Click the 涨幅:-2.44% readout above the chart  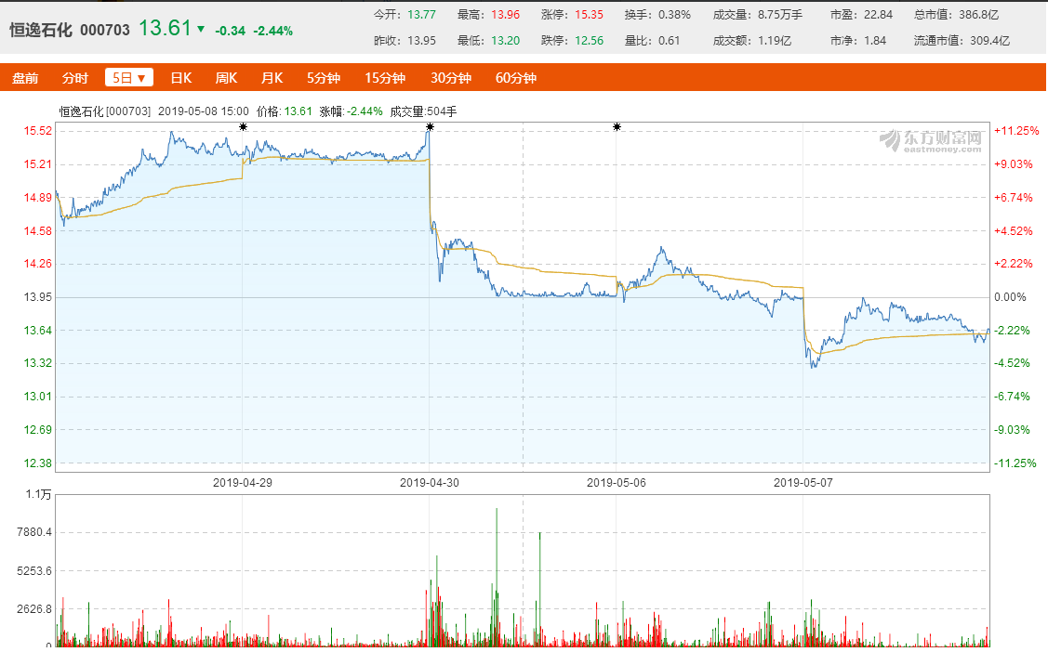pyautogui.click(x=351, y=111)
